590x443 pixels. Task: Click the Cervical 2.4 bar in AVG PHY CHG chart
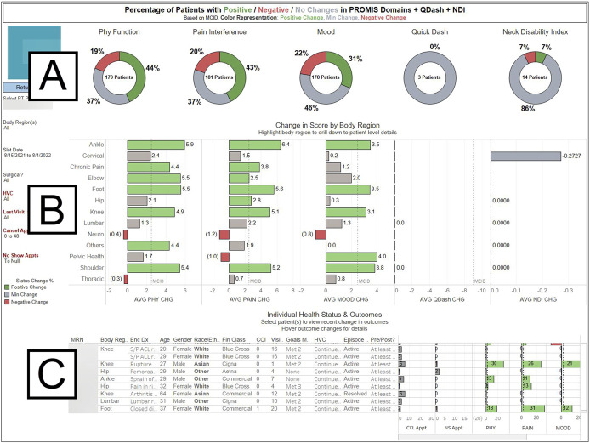[x=139, y=156]
